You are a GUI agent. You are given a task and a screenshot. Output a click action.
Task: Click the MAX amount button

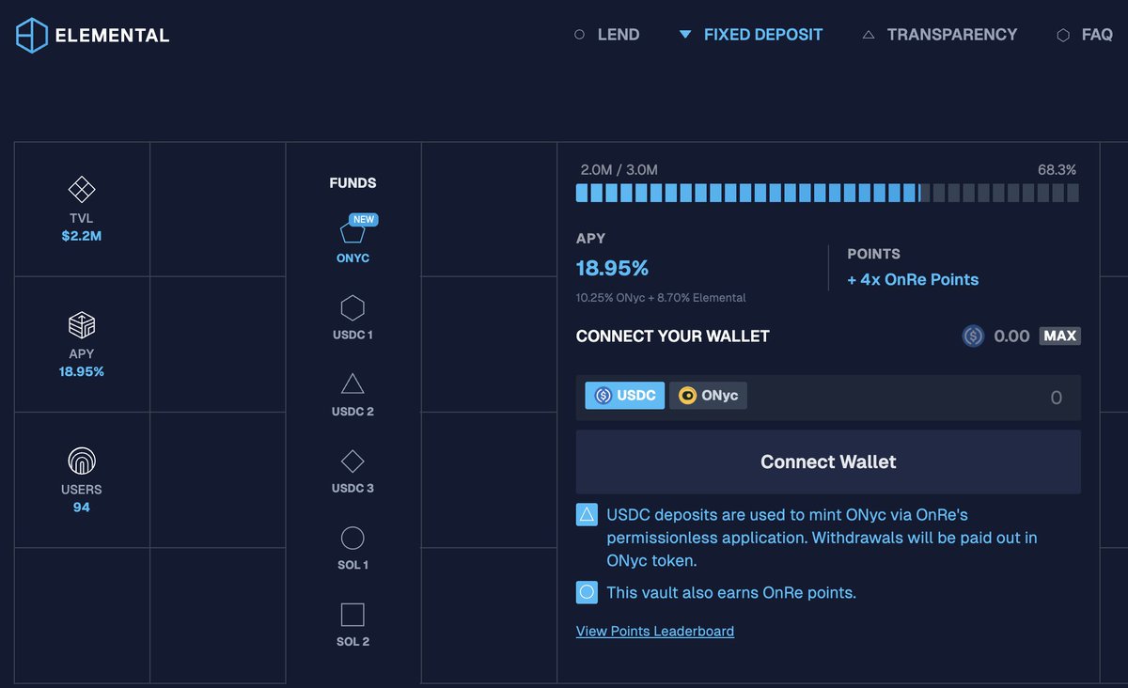1060,336
